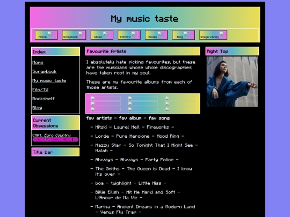Follow the Film/TV link in Index sidebar
The image size is (290, 217).
(x=40, y=89)
